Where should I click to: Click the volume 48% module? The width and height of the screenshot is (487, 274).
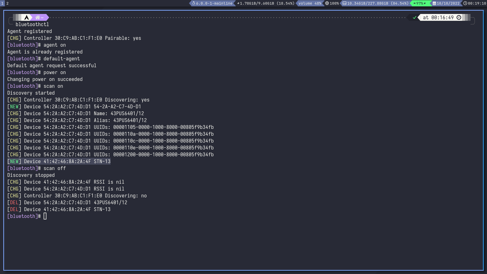click(310, 3)
